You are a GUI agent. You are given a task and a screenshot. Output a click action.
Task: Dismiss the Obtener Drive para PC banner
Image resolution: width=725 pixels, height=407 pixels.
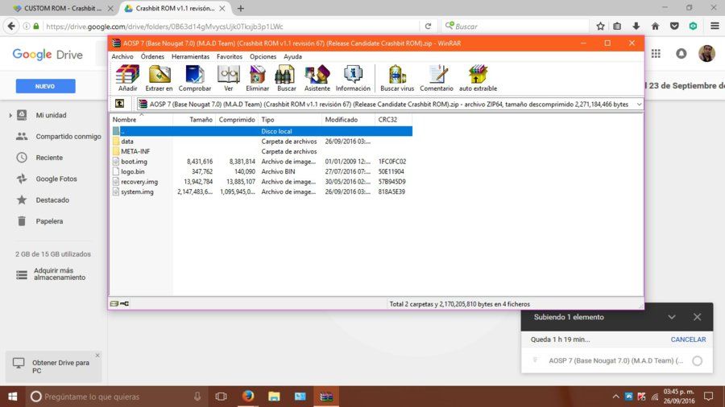[97, 356]
